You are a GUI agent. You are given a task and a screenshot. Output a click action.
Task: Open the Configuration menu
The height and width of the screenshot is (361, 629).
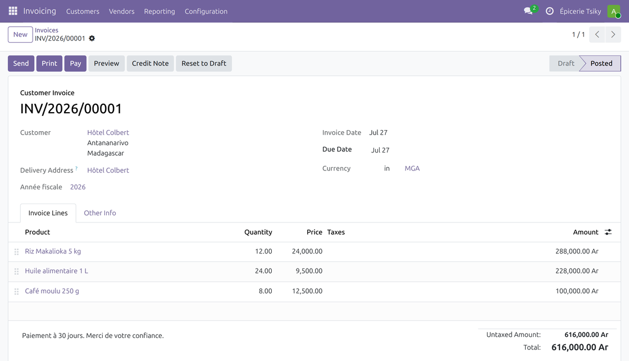[206, 11]
